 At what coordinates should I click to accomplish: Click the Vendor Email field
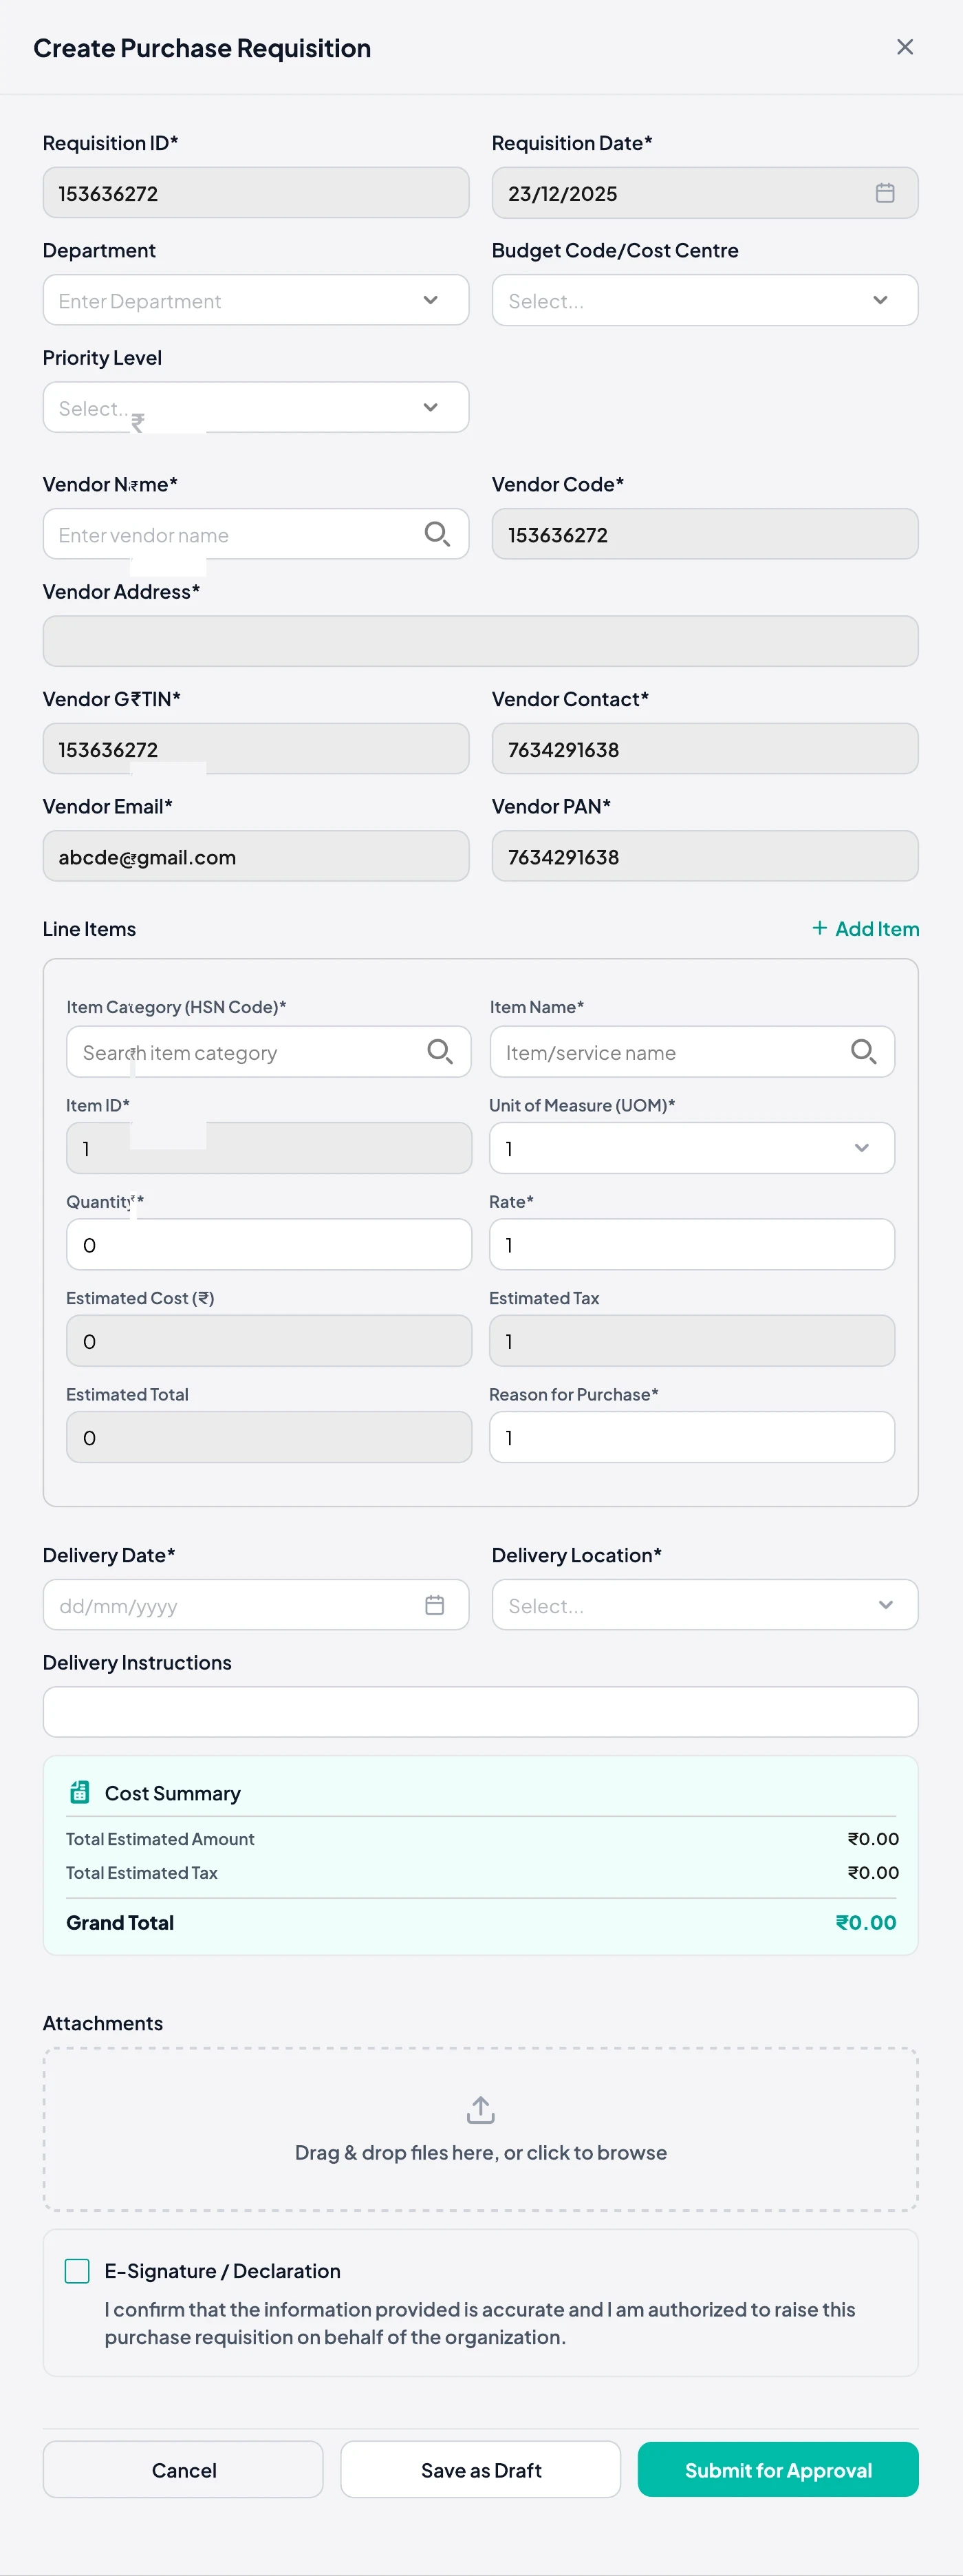point(256,856)
